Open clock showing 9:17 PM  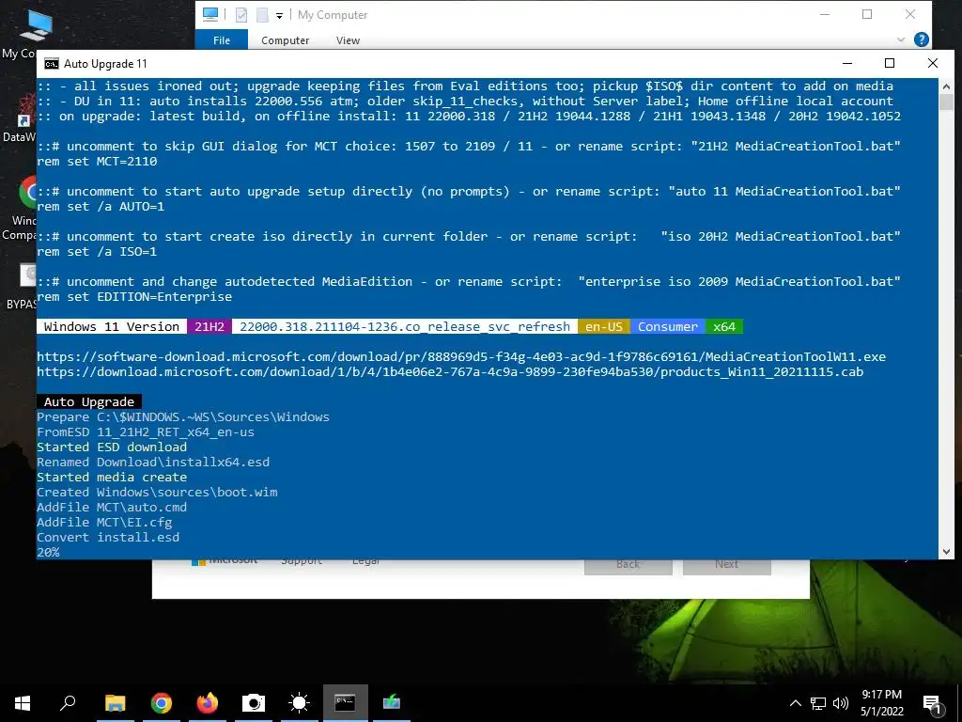881,703
